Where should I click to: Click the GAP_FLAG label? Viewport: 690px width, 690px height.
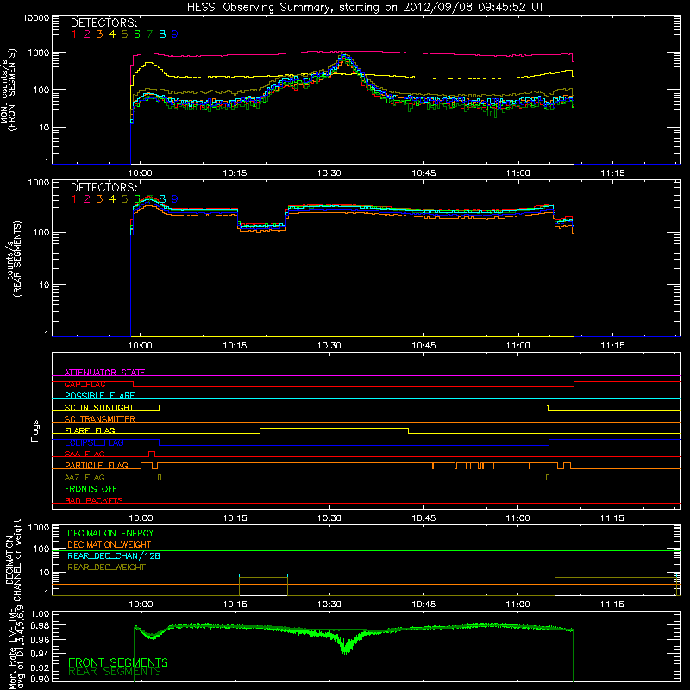click(85, 384)
